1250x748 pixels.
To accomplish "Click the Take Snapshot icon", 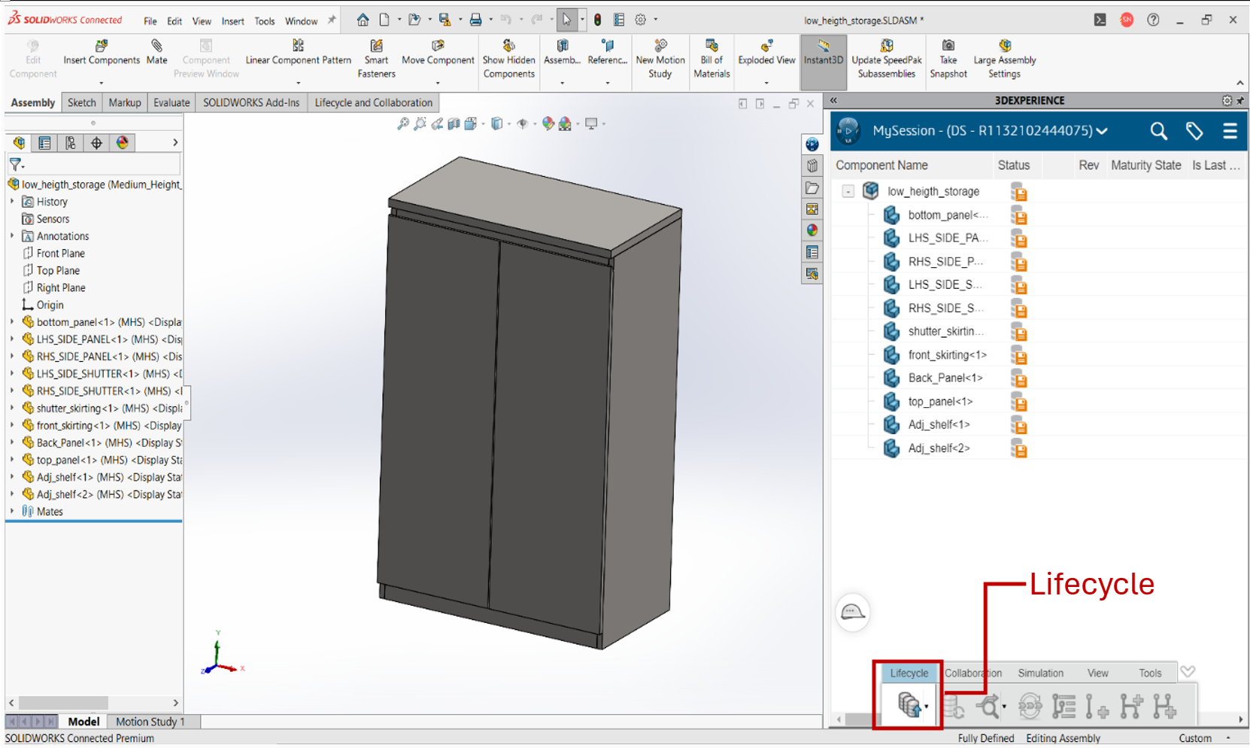I will (948, 47).
